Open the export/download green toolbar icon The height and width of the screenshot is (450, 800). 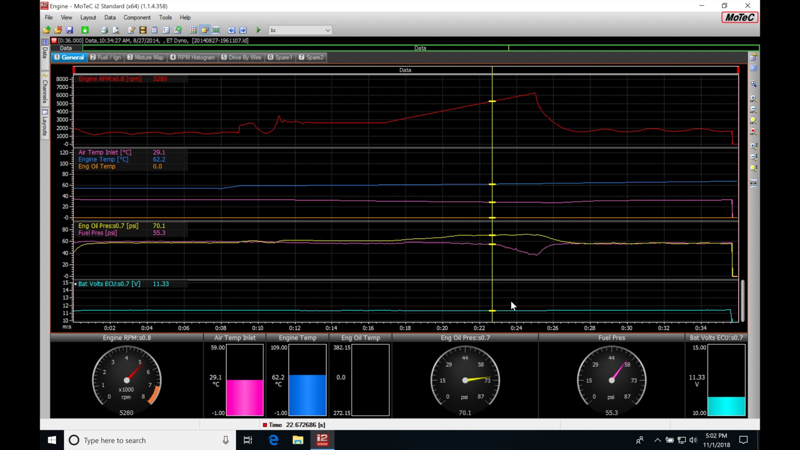coord(85,30)
